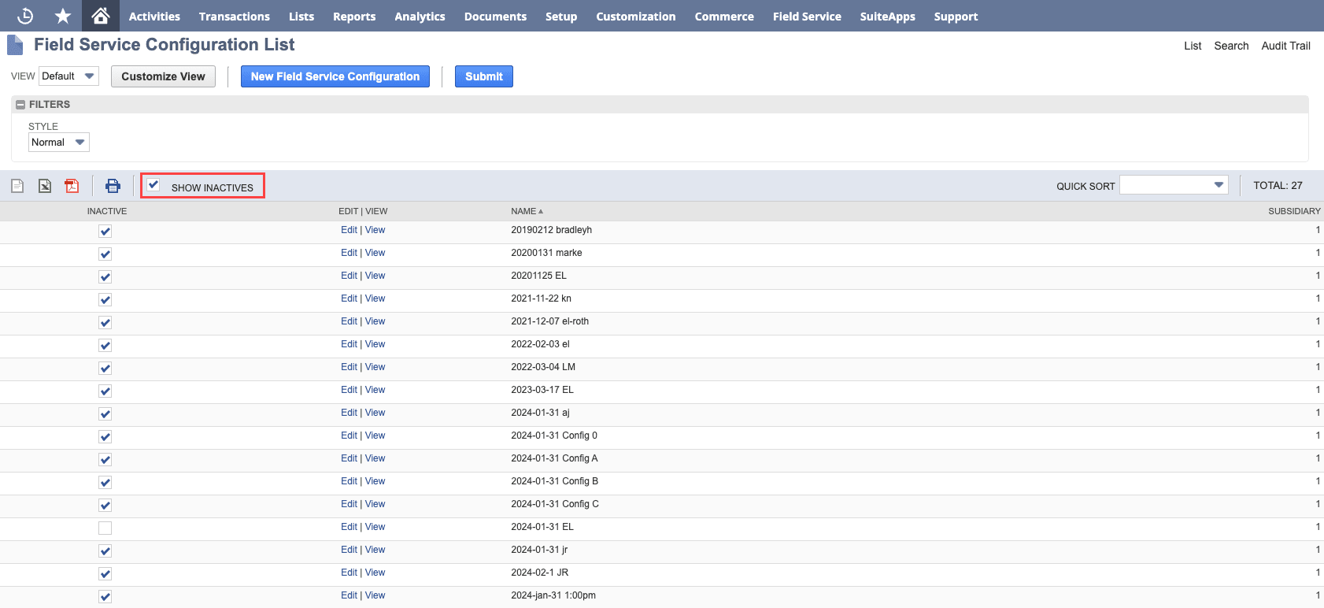
Task: View the 2024-01-31 aj configuration
Action: (x=375, y=413)
